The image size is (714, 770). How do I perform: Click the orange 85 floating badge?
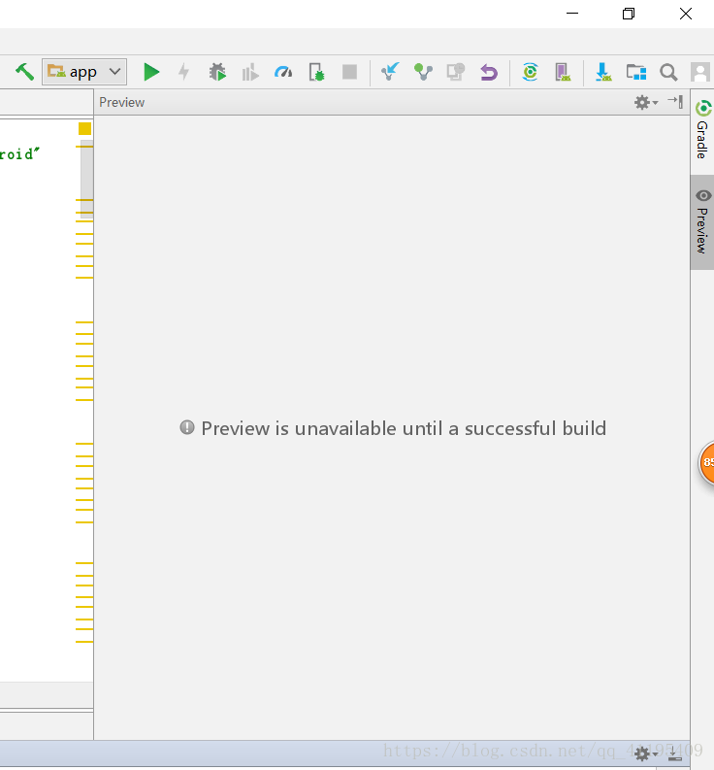click(707, 462)
